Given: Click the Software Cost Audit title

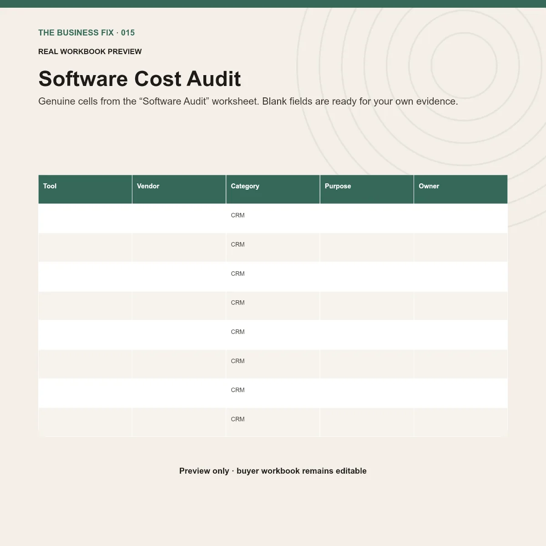Looking at the screenshot, I should pyautogui.click(x=140, y=79).
